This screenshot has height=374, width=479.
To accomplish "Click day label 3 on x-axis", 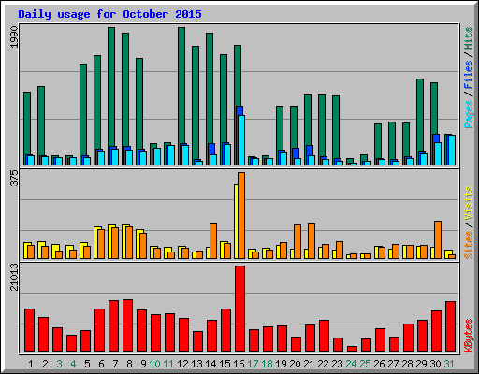I will pos(59,364).
